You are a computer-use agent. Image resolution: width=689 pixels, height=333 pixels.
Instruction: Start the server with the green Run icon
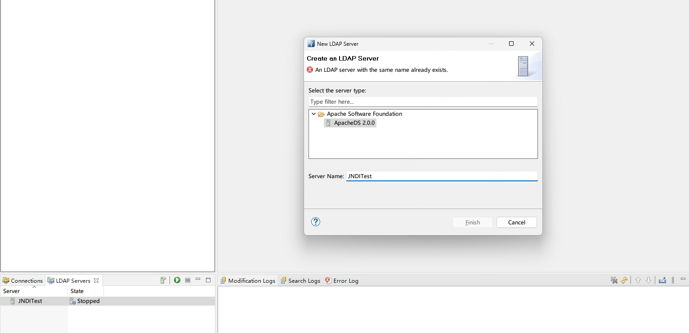pos(177,280)
